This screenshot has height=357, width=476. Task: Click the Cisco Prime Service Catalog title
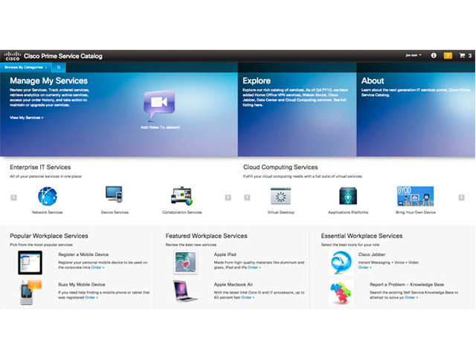coord(63,57)
